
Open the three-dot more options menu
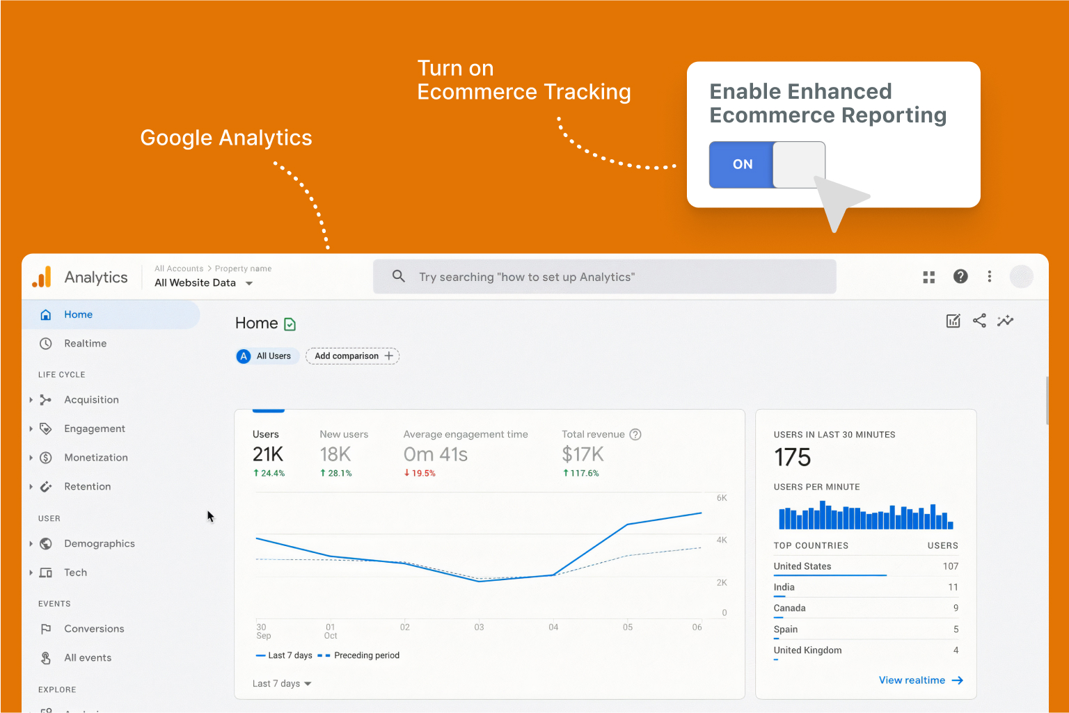[x=989, y=277]
